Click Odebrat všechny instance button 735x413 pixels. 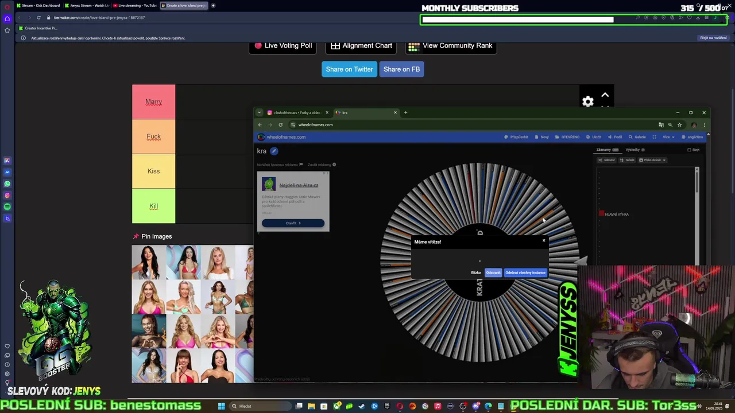(x=525, y=272)
